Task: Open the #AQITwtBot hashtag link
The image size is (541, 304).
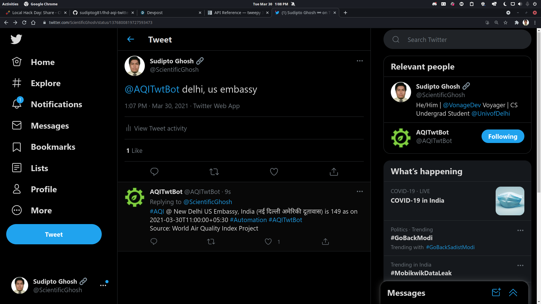Action: (x=285, y=220)
